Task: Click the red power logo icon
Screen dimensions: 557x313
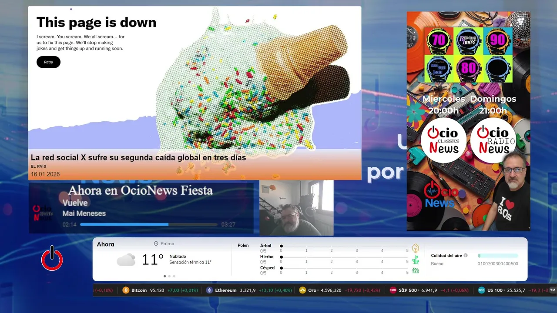Action: point(52,259)
